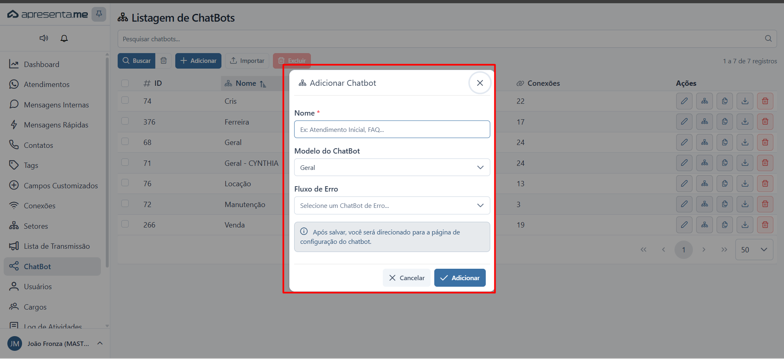Open flow diagram icon for Ferreira row
Screen dimensions: 784x359
[x=705, y=122]
